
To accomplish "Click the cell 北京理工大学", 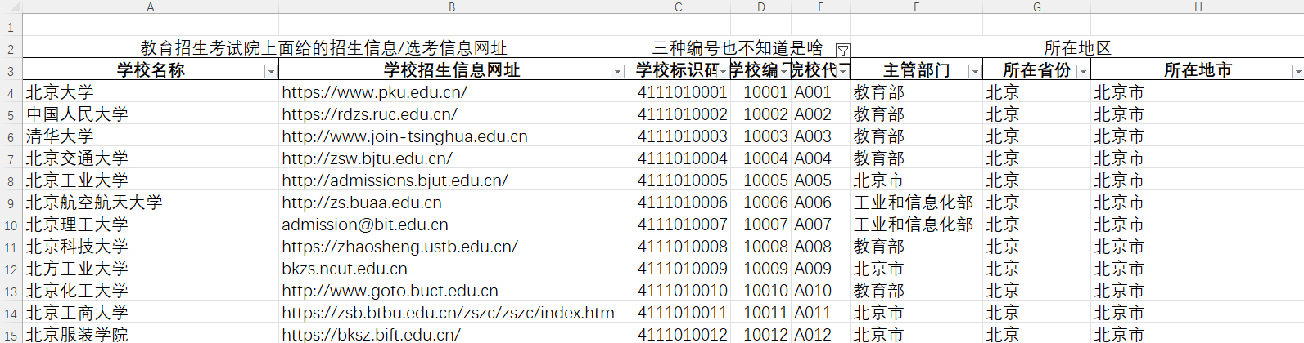I will pyautogui.click(x=151, y=225).
